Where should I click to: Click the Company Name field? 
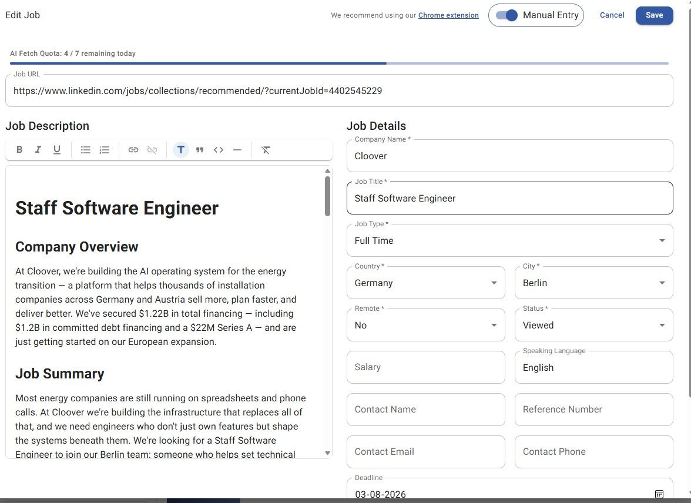(510, 156)
